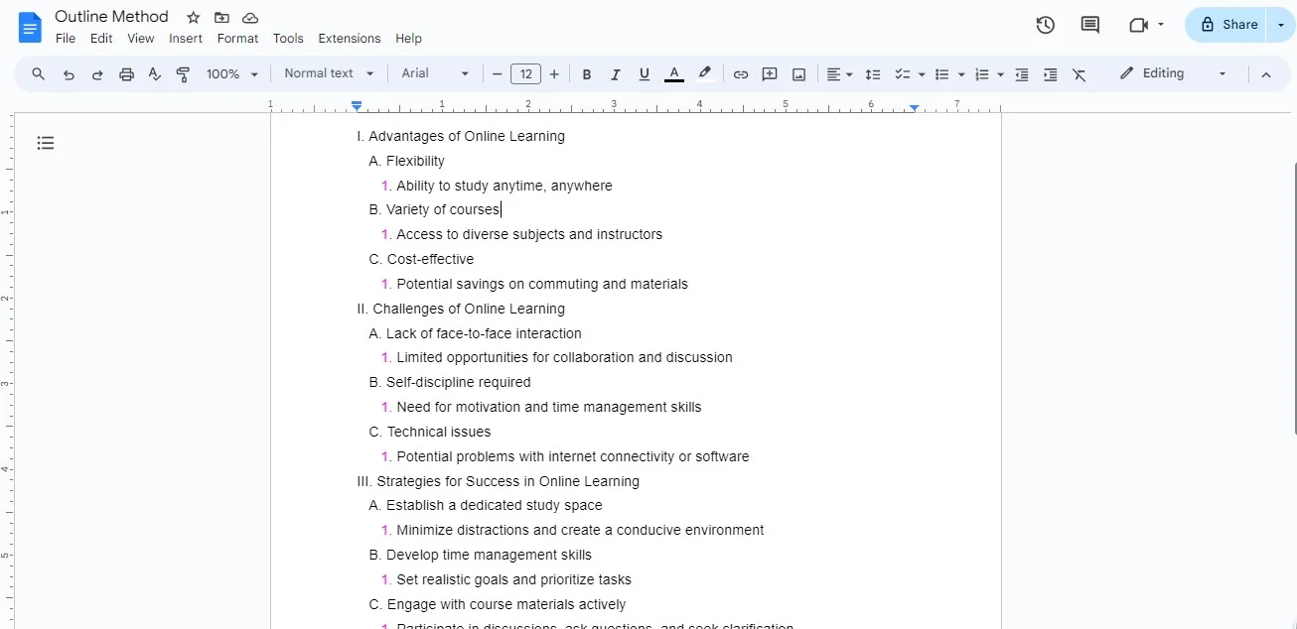Open the Extensions menu
Viewport: 1297px width, 629px height.
349,38
